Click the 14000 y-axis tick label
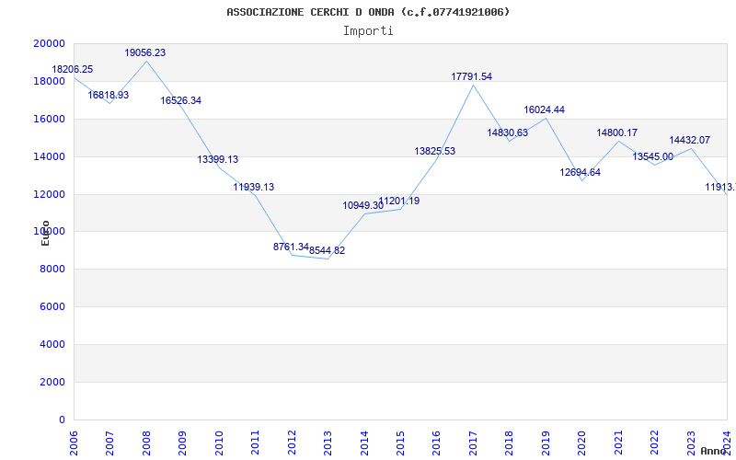 tap(50, 156)
